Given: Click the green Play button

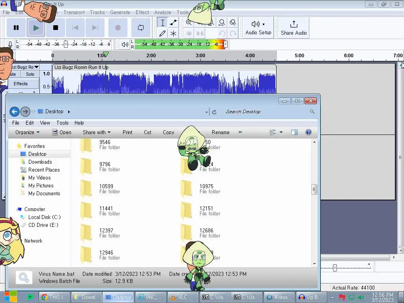Looking at the screenshot, I should click(36, 28).
